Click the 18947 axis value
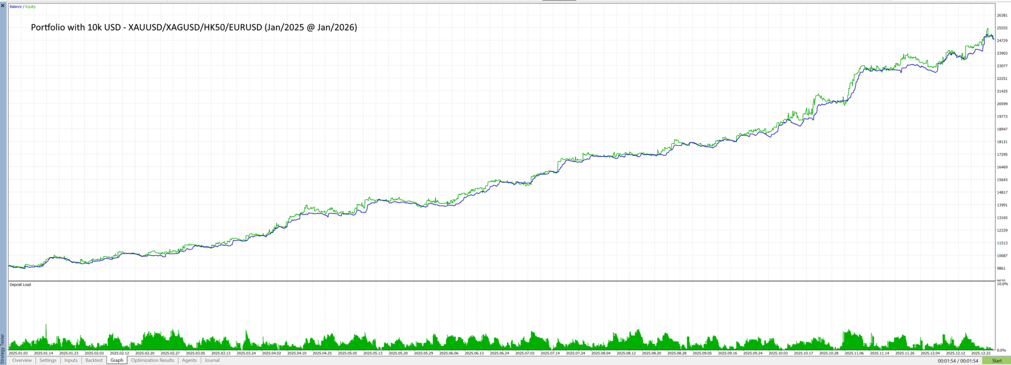Viewport: 1011px width, 365px height. tap(1002, 129)
